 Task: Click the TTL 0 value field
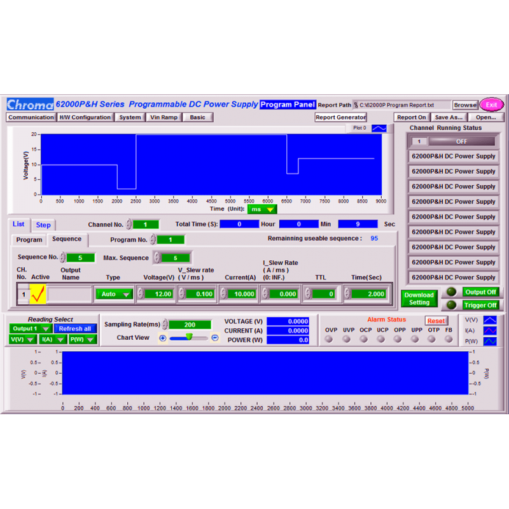point(324,294)
